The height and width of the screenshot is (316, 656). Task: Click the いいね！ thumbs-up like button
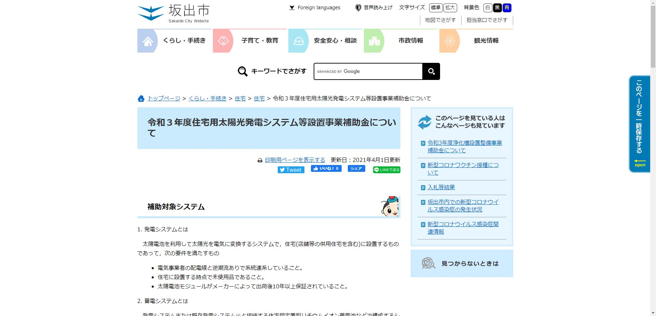tap(326, 168)
